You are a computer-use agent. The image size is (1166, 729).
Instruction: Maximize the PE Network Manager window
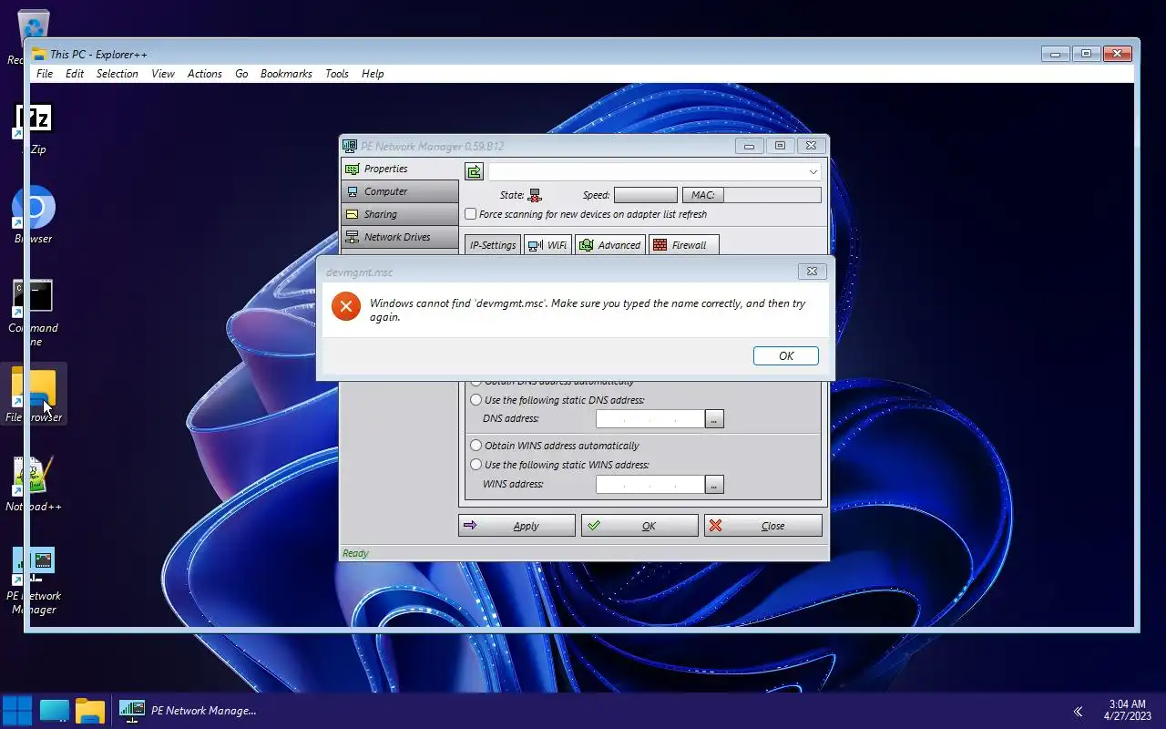click(x=781, y=146)
